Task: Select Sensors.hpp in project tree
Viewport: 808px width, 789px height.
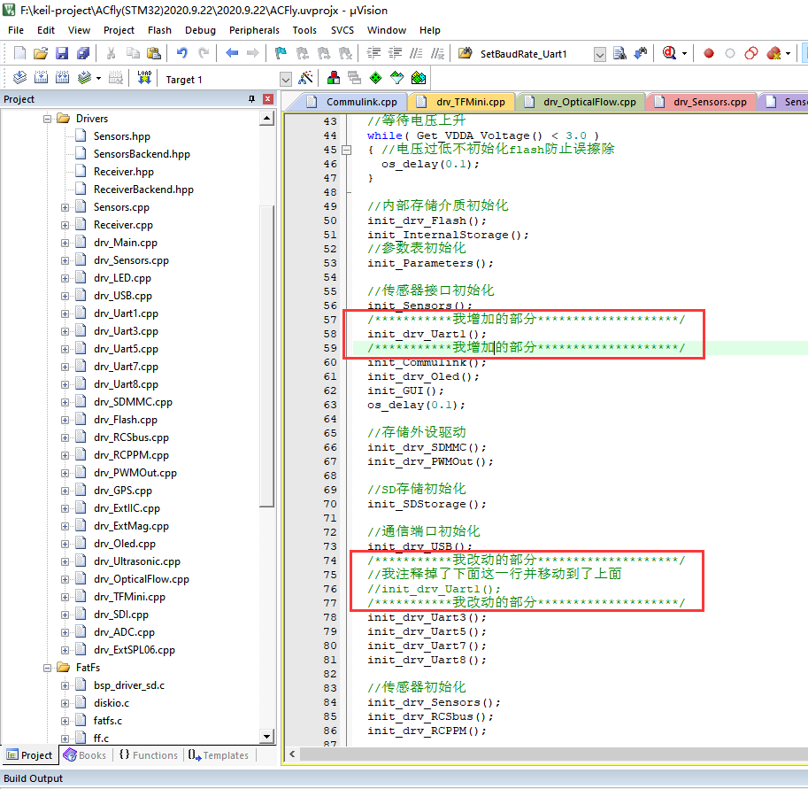Action: (x=121, y=136)
